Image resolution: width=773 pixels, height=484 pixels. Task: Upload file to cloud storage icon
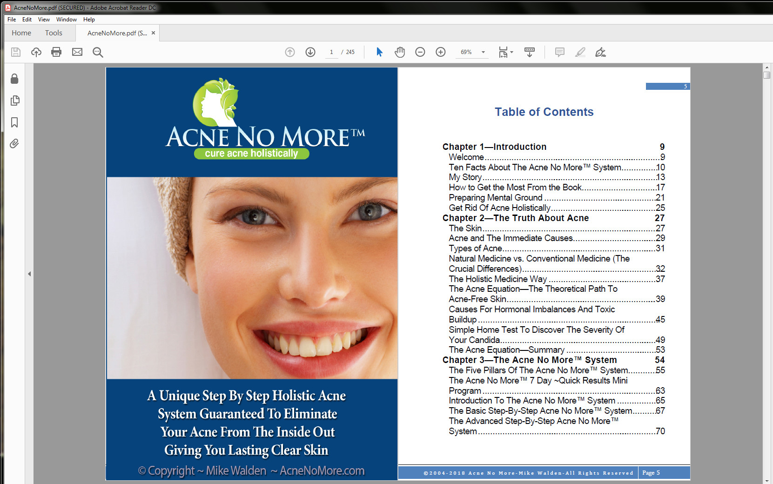click(x=36, y=52)
